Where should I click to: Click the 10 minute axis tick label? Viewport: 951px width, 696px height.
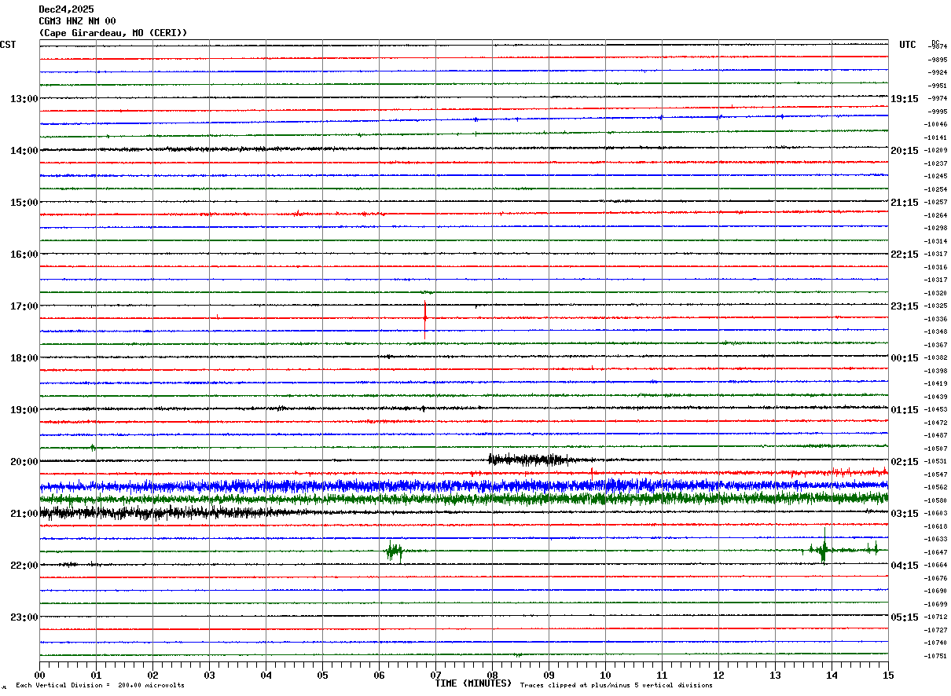(x=605, y=675)
